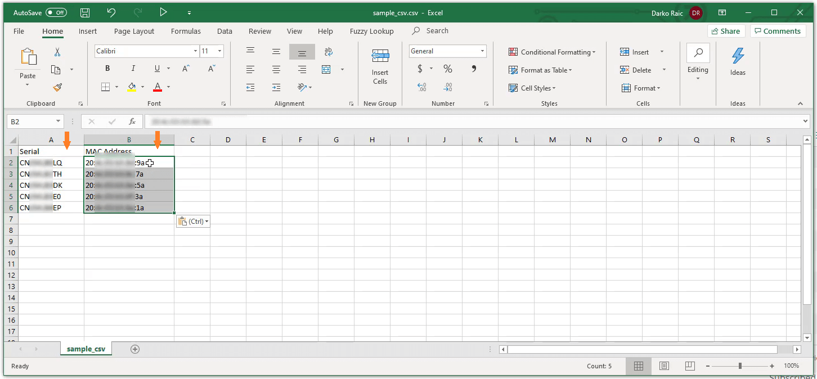Screen dimensions: 817x379
Task: Select the sample_csv sheet tab
Action: (x=86, y=349)
